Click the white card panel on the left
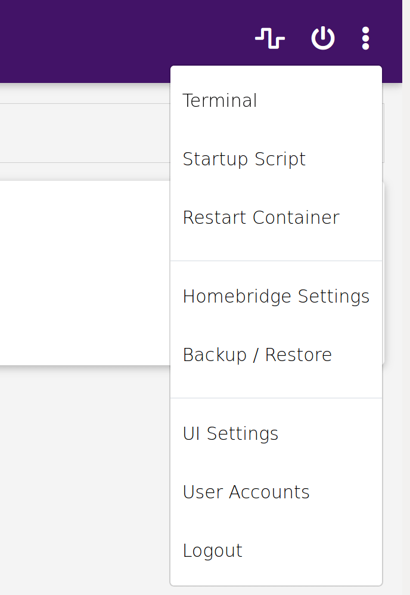The width and height of the screenshot is (410, 595). click(83, 272)
